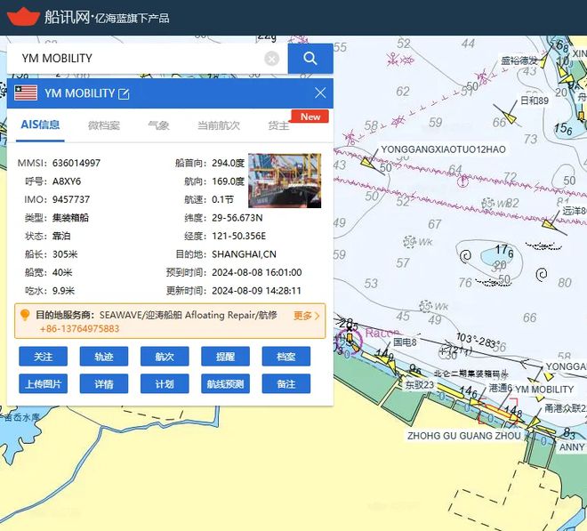Click the 轨迹 track button
The height and width of the screenshot is (531, 587).
coord(104,357)
